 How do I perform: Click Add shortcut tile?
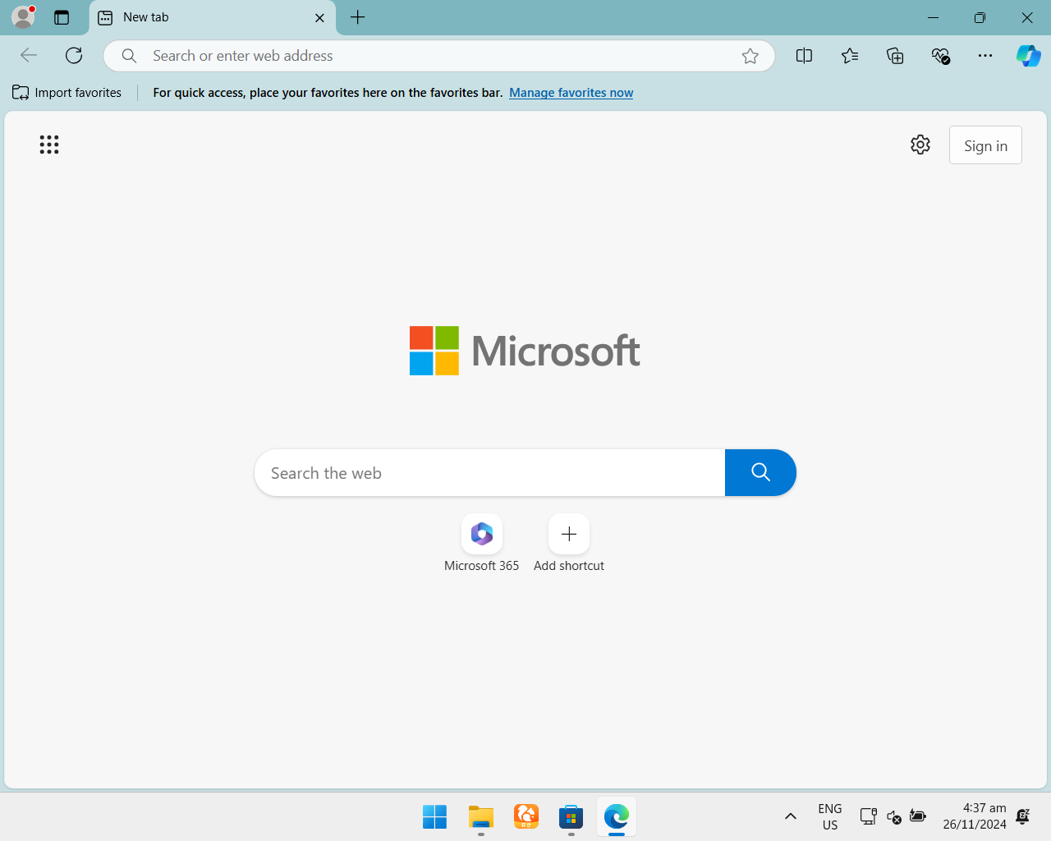569,544
